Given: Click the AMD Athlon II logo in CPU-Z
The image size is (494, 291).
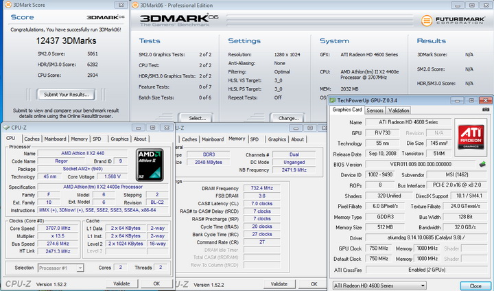Looking at the screenshot, I should pos(150,165).
